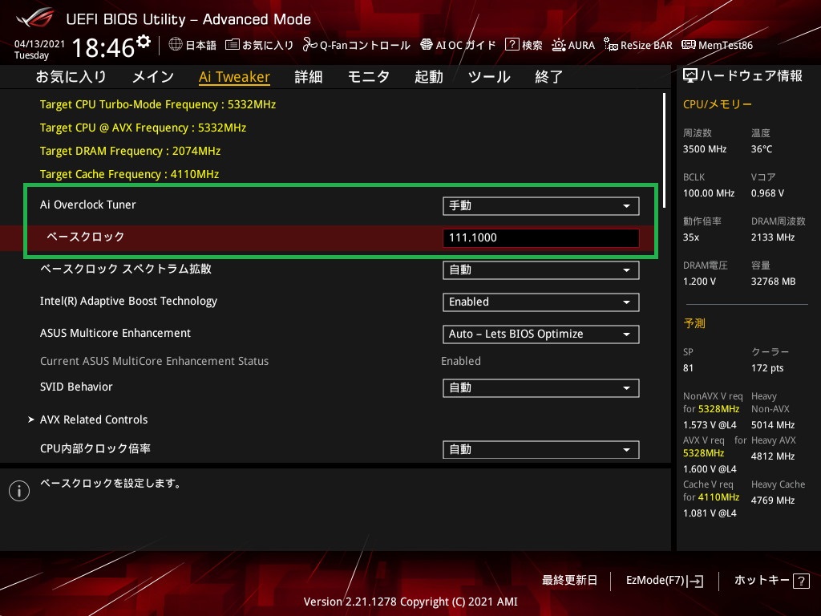Click Intel(R) Adaptive Boost Technology label
This screenshot has width=821, height=616.
128,302
